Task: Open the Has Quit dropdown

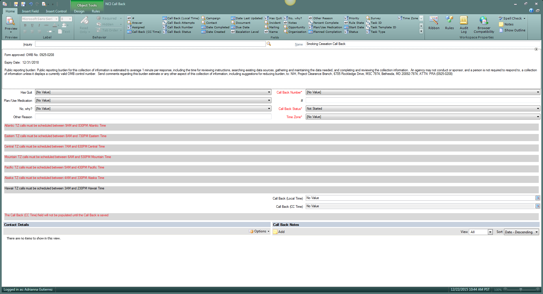Action: click(269, 92)
